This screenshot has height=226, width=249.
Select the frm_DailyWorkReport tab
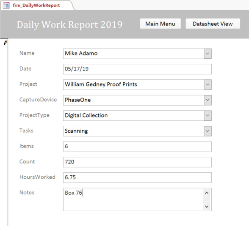coord(36,5)
